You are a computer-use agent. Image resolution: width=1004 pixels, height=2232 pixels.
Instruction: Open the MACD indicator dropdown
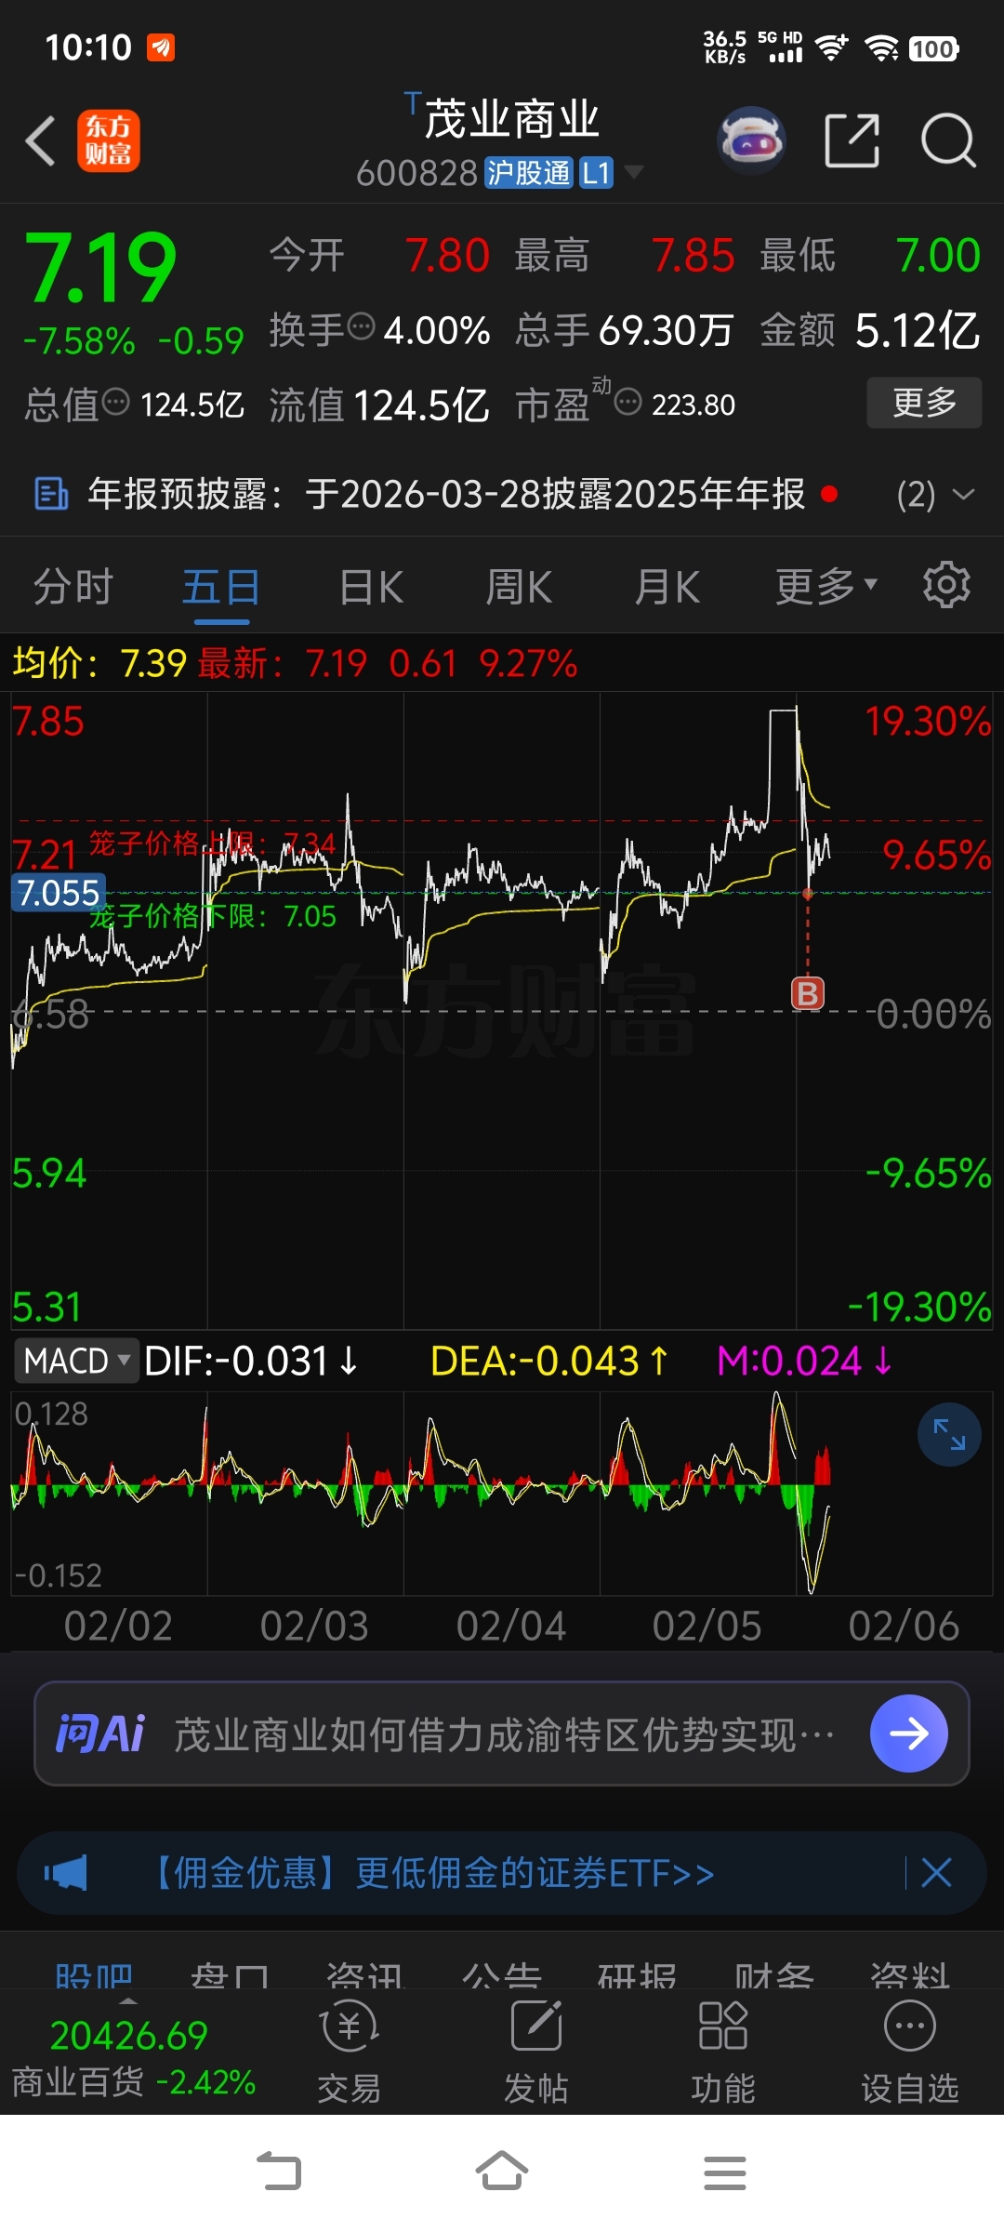tap(76, 1361)
